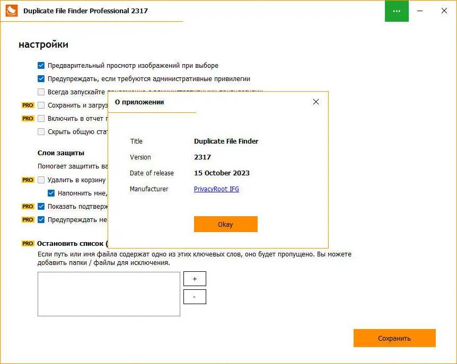
Task: Click the stop list description starting Если путь
Action: pos(195,258)
